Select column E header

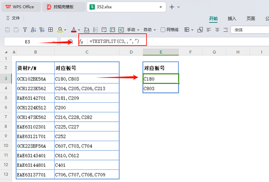click(x=161, y=52)
